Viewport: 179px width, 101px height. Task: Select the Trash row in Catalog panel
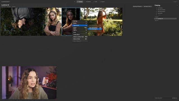[x=165, y=15]
